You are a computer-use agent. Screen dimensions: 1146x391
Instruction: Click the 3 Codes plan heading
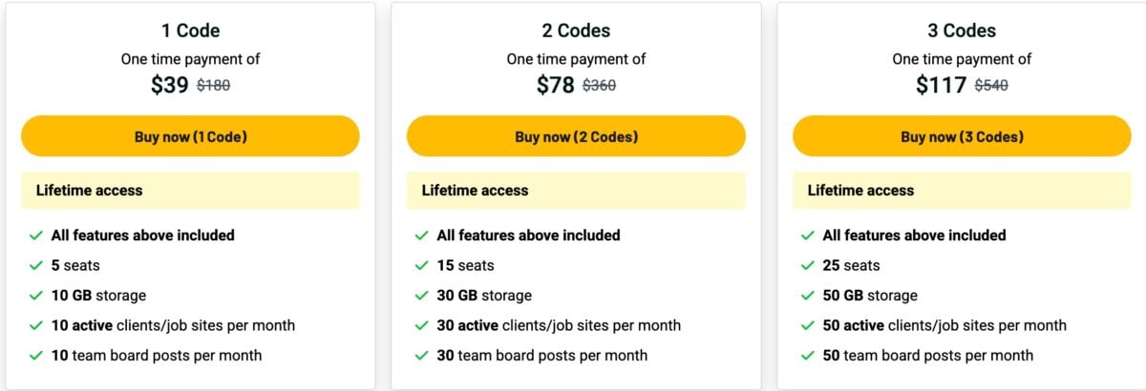[x=962, y=31]
